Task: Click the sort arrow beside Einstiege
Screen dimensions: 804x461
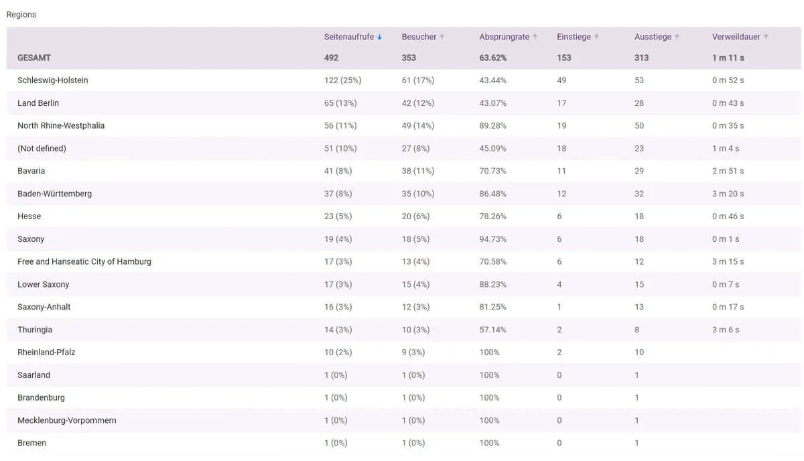Action: pyautogui.click(x=596, y=38)
